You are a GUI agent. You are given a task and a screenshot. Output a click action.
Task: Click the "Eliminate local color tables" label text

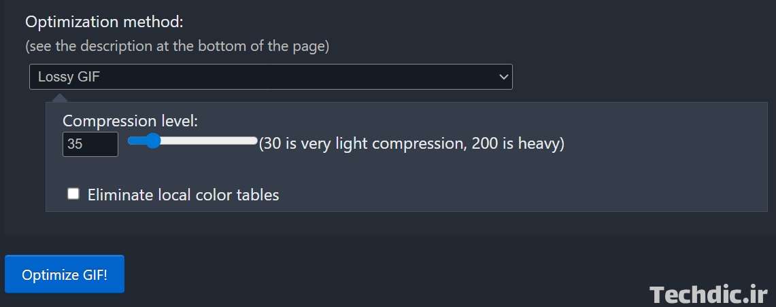tap(183, 195)
